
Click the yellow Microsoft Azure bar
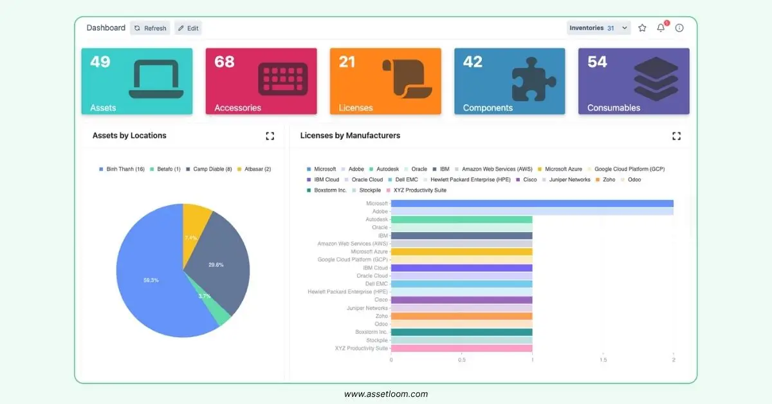pos(462,252)
